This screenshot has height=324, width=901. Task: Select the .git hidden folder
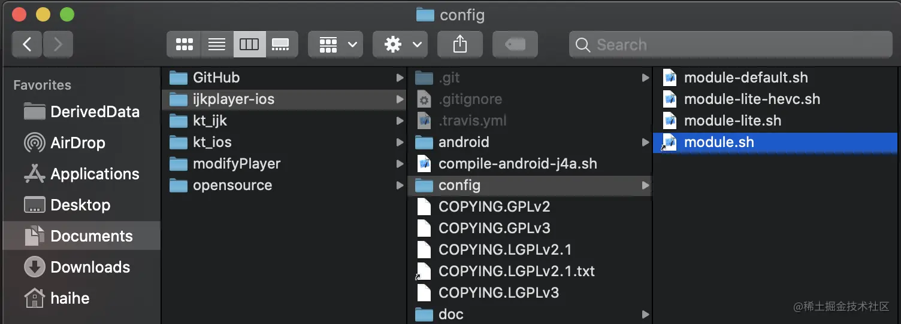pyautogui.click(x=530, y=78)
